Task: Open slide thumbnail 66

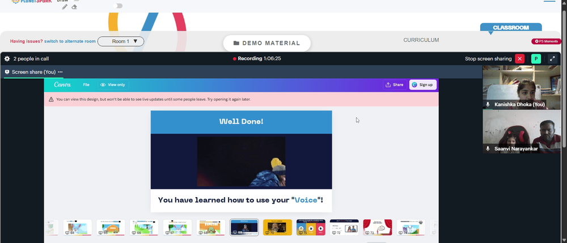Action: [x=144, y=228]
